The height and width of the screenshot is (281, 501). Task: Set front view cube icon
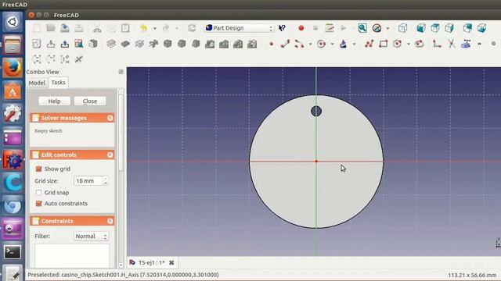pos(421,28)
